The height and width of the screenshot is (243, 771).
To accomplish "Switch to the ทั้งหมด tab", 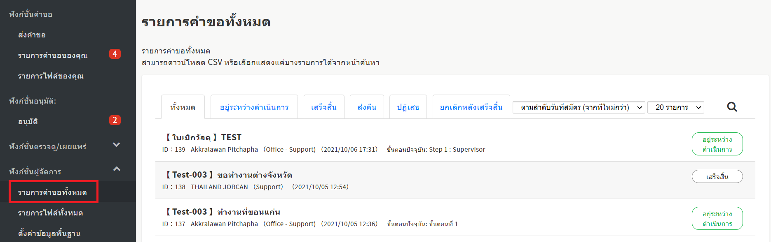I will 183,107.
